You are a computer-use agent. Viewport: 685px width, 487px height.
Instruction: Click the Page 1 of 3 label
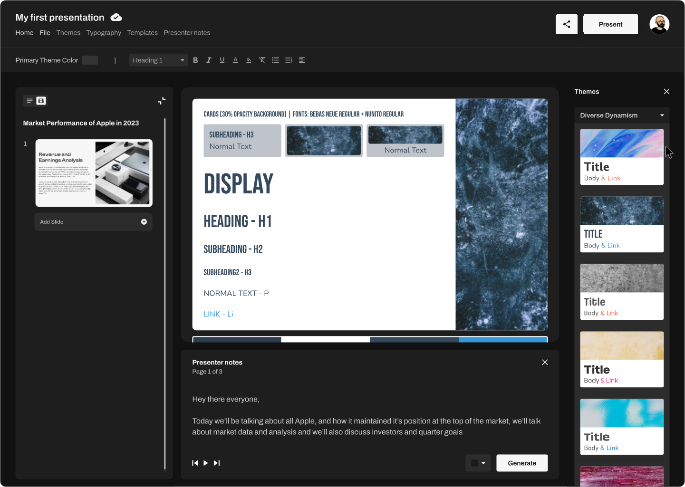[x=207, y=372]
